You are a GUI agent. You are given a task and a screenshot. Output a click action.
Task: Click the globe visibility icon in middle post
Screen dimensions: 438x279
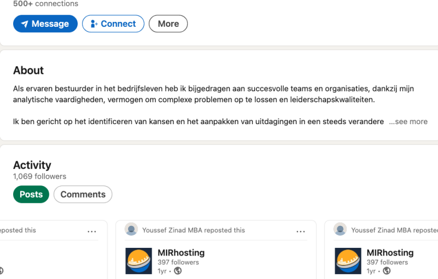[x=177, y=271]
